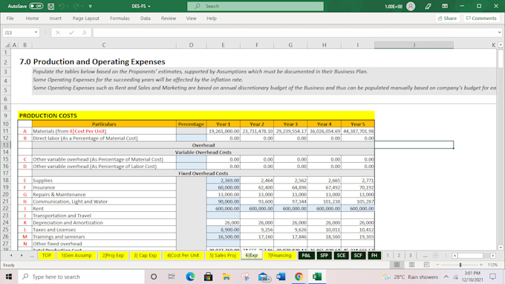Click the Search box in title bar

[x=255, y=6]
